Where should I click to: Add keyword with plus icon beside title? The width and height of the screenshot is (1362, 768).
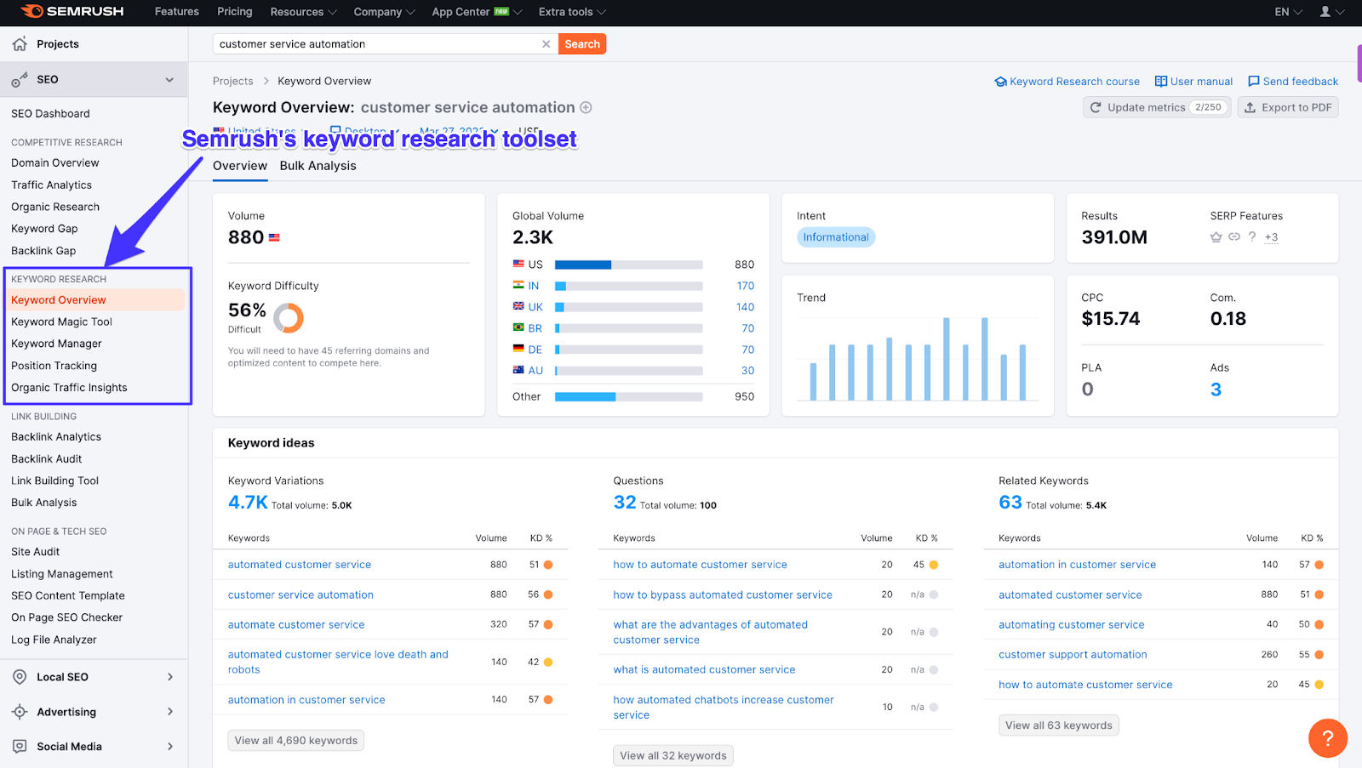pyautogui.click(x=586, y=108)
